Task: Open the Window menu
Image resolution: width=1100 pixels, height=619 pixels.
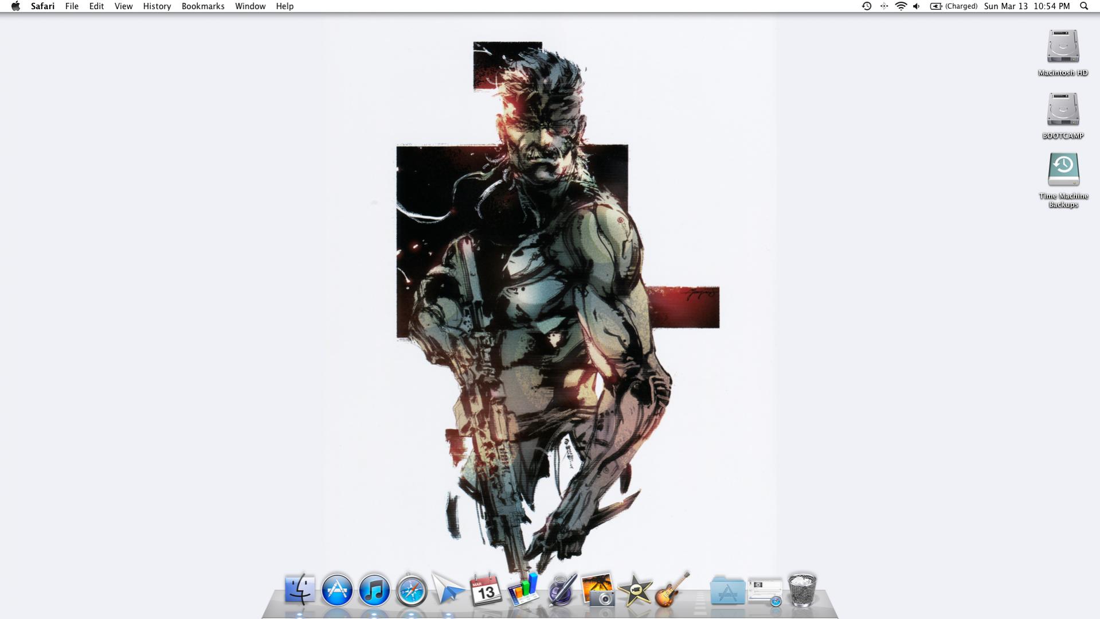Action: click(250, 6)
